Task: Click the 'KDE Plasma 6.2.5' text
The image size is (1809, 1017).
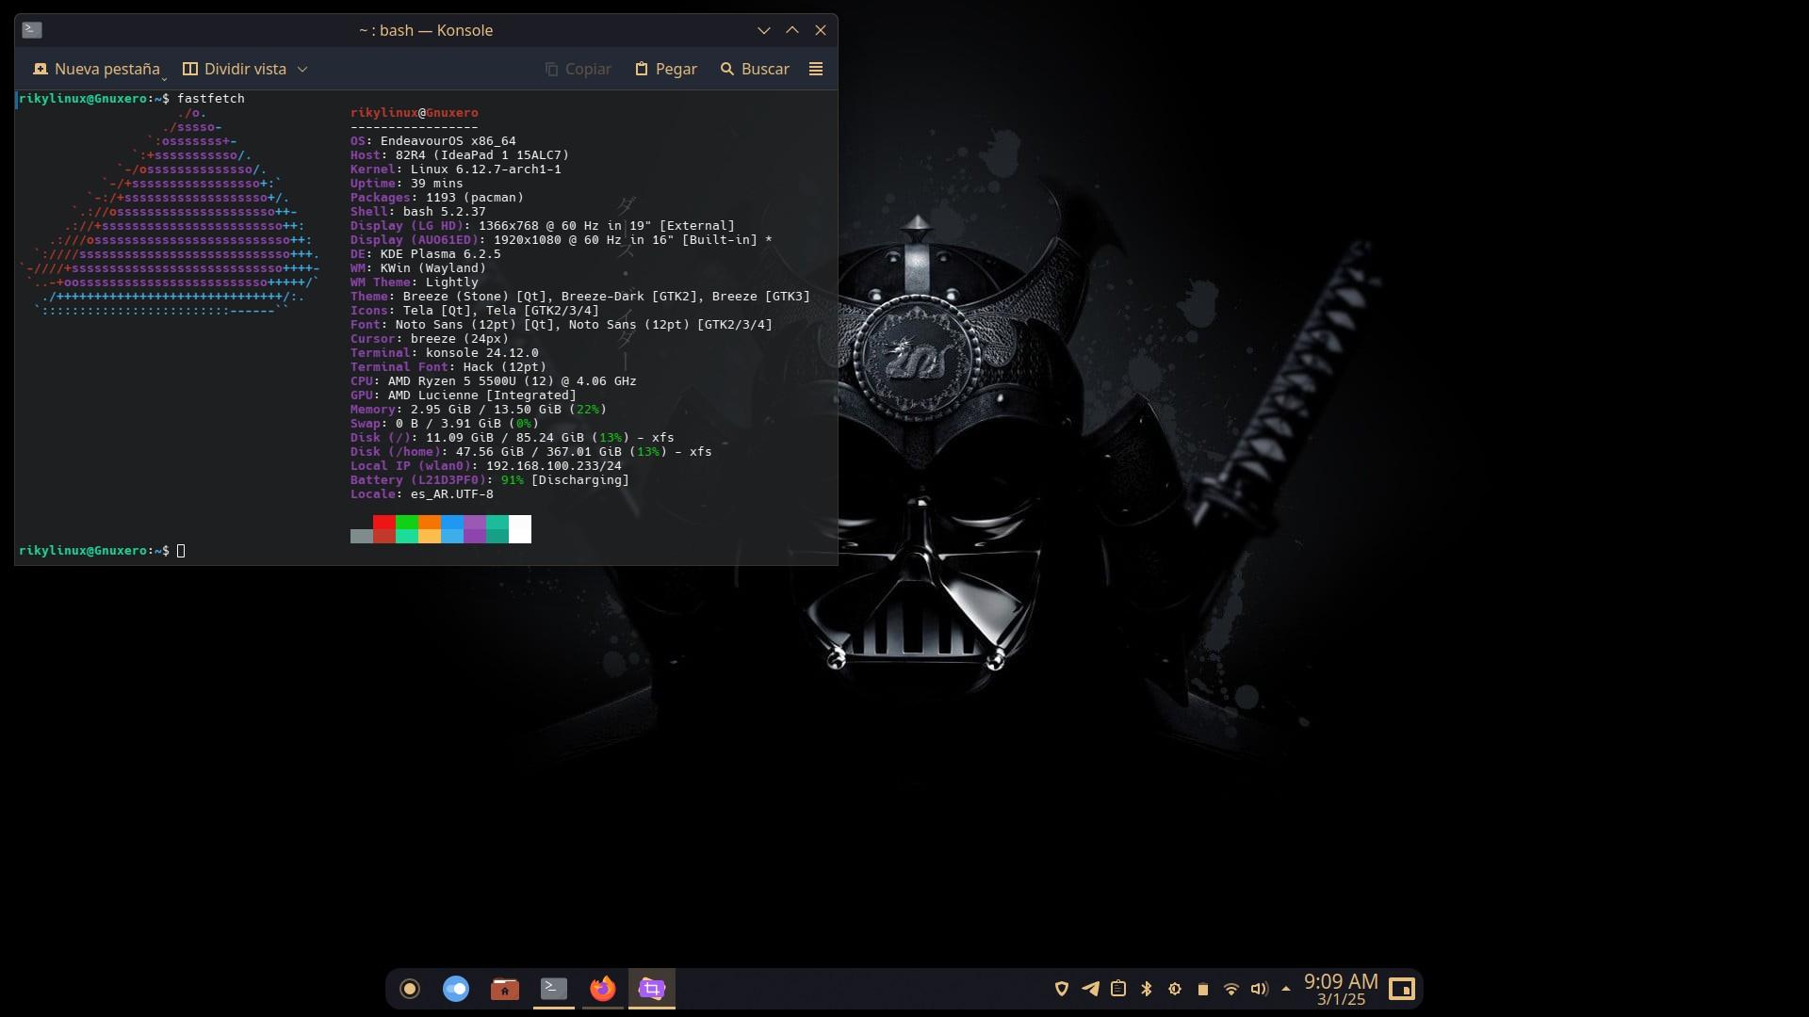Action: pos(441,254)
